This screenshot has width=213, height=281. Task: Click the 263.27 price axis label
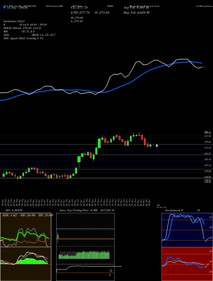(208, 154)
